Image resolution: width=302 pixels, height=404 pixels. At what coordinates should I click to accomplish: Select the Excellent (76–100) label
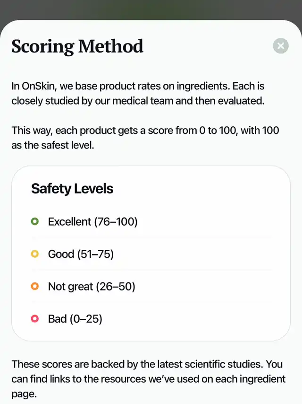[x=92, y=221]
